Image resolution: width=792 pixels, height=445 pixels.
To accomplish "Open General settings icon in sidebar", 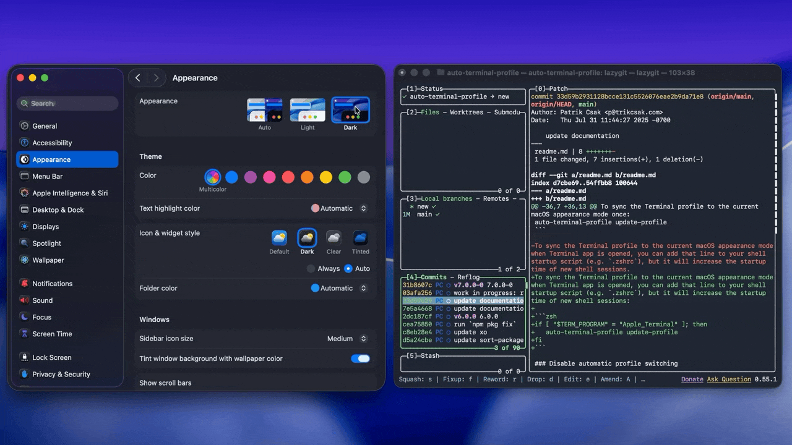I will pos(24,126).
